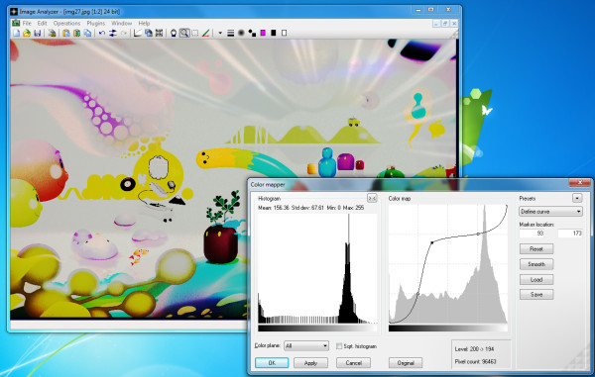Click the Apply button
The image size is (595, 377).
click(x=310, y=362)
